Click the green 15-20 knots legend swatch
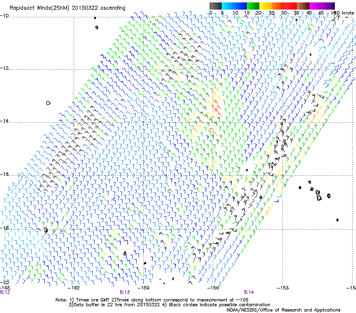This screenshot has width=356, height=313. 253,6
